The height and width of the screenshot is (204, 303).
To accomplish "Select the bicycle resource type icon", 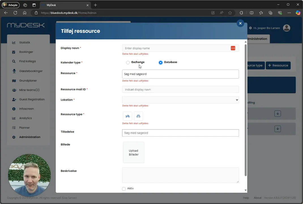I will pyautogui.click(x=127, y=116).
